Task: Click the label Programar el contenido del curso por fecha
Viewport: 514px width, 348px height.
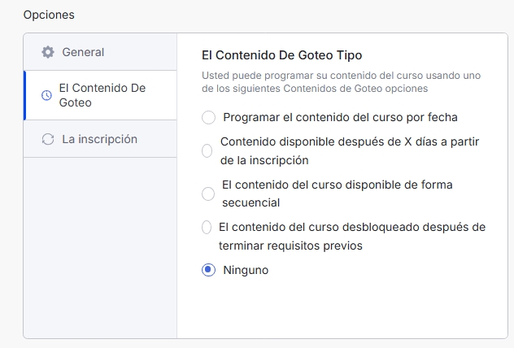Action: pos(340,117)
